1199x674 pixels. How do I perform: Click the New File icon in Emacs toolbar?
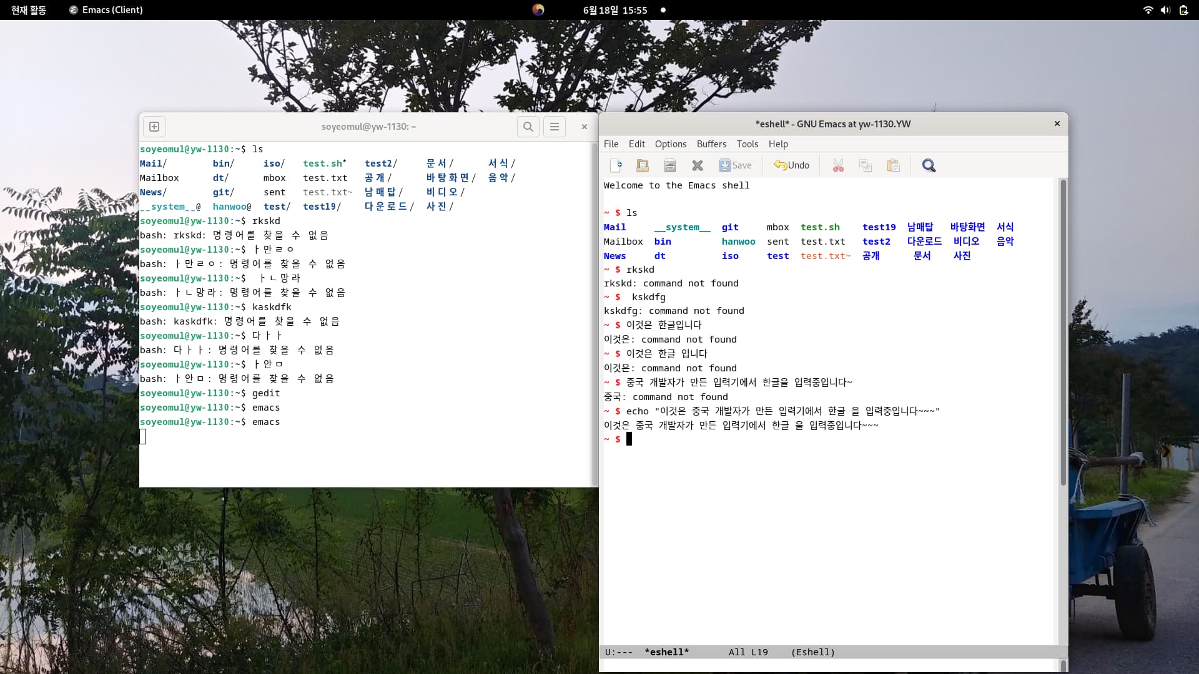[x=616, y=165]
